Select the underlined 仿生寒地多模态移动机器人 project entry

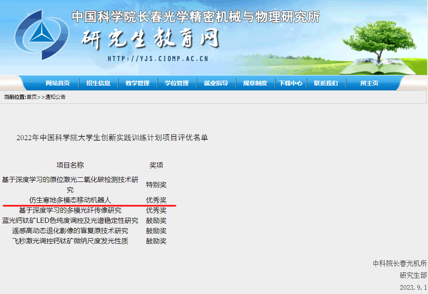pyautogui.click(x=70, y=200)
